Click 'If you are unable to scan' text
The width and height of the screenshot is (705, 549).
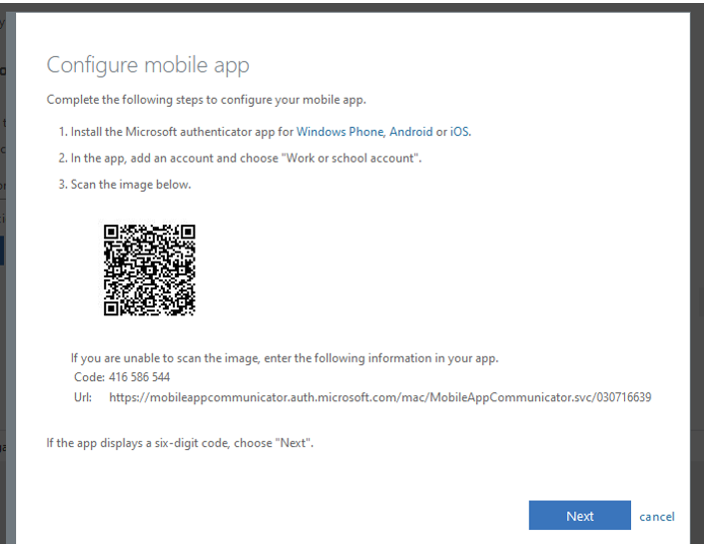[285, 358]
